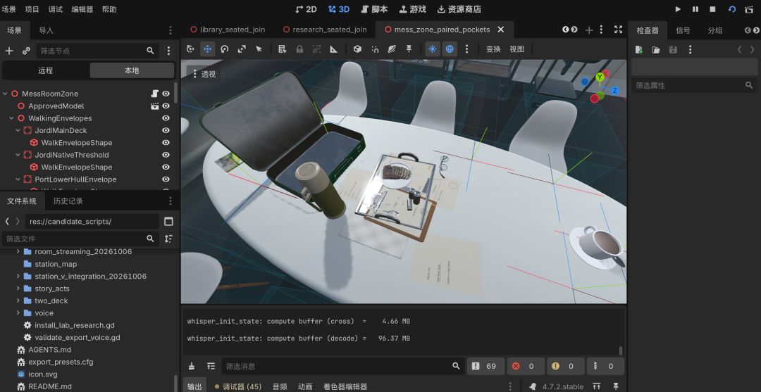
Task: Open validate_export_voice.gd in file list
Action: coord(78,337)
